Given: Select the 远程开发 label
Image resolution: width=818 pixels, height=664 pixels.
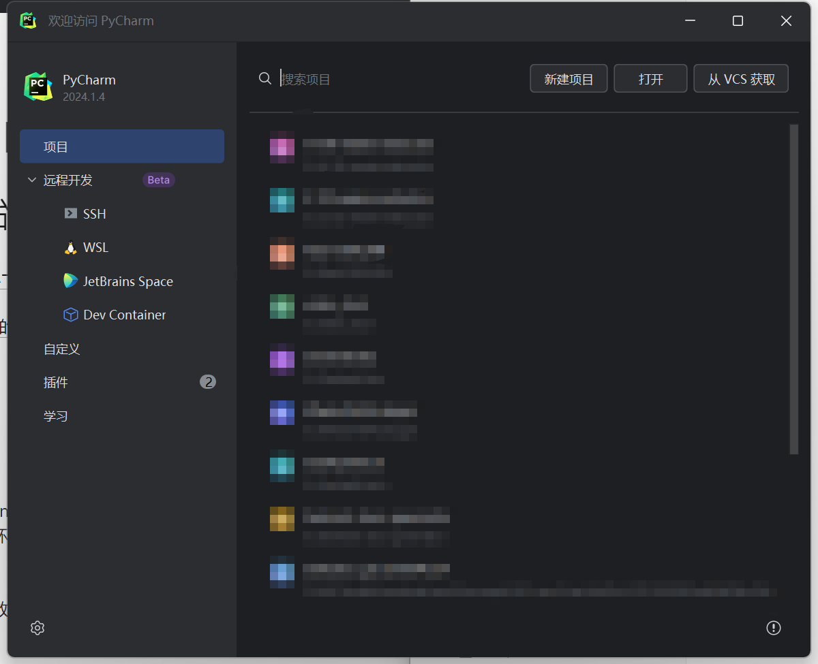Looking at the screenshot, I should click(68, 180).
